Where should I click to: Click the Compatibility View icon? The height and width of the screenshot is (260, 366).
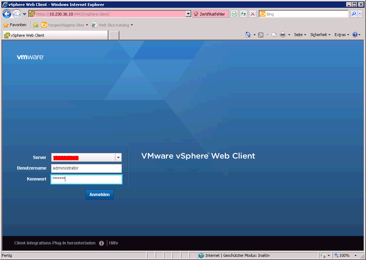234,14
